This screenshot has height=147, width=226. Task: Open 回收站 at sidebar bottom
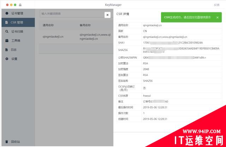[x=18, y=141]
